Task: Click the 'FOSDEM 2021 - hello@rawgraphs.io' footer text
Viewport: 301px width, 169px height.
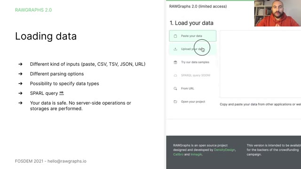Action: tap(51, 161)
